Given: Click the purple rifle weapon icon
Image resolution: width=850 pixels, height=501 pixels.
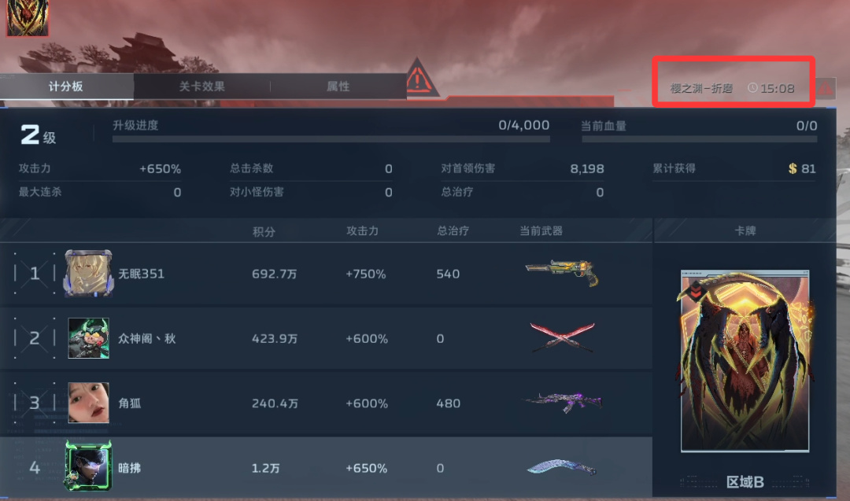Looking at the screenshot, I should (562, 403).
